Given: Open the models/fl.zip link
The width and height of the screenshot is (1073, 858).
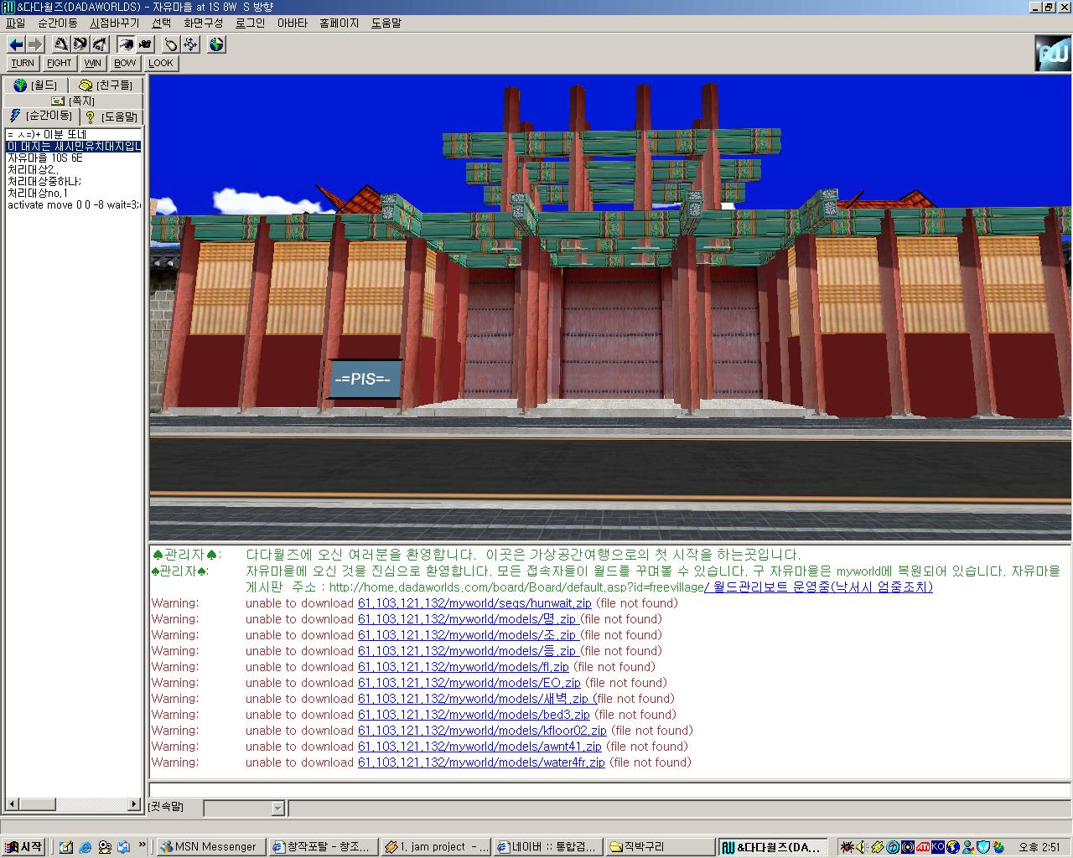Looking at the screenshot, I should (464, 667).
